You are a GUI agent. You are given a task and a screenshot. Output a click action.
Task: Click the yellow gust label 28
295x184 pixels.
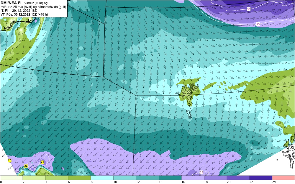pyautogui.click(x=42, y=162)
